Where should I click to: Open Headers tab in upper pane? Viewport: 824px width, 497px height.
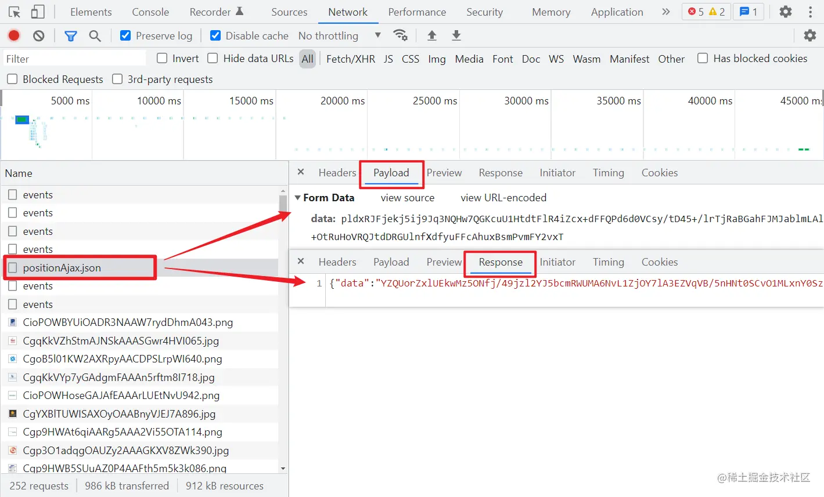337,172
